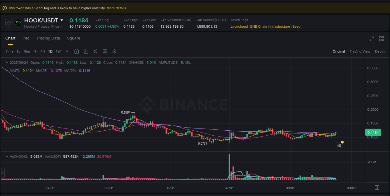Open the date range calendar picker
The height and width of the screenshot is (196, 390).
pyautogui.click(x=76, y=51)
